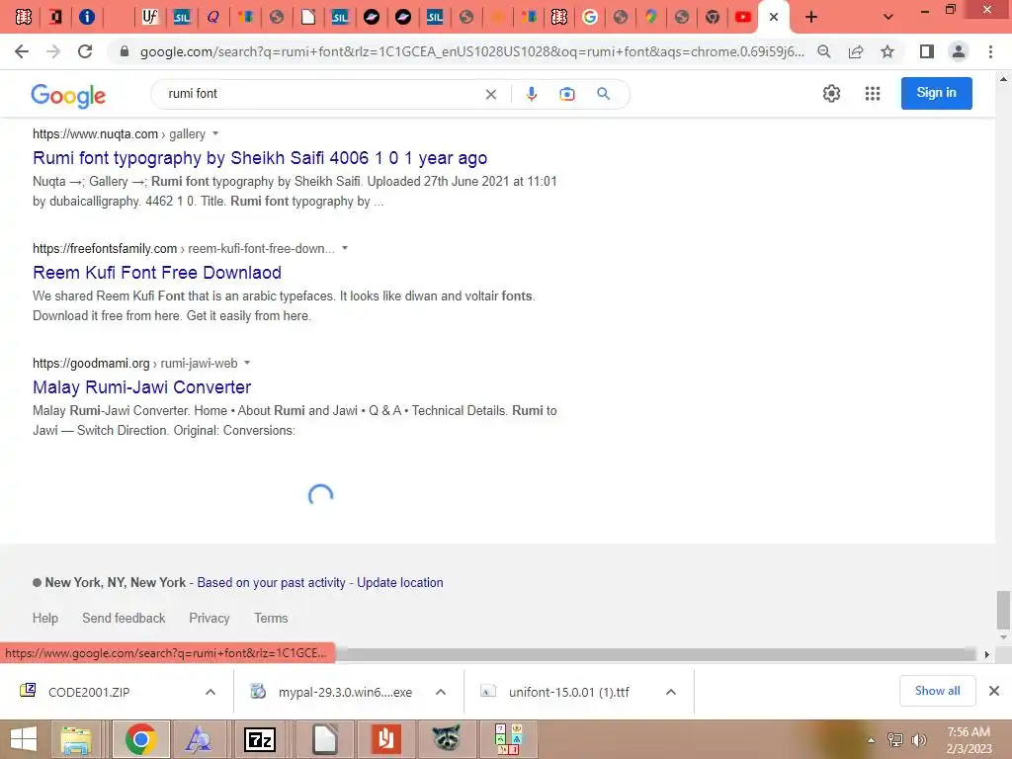Open the Terms footer link
Image resolution: width=1012 pixels, height=759 pixels.
(271, 618)
